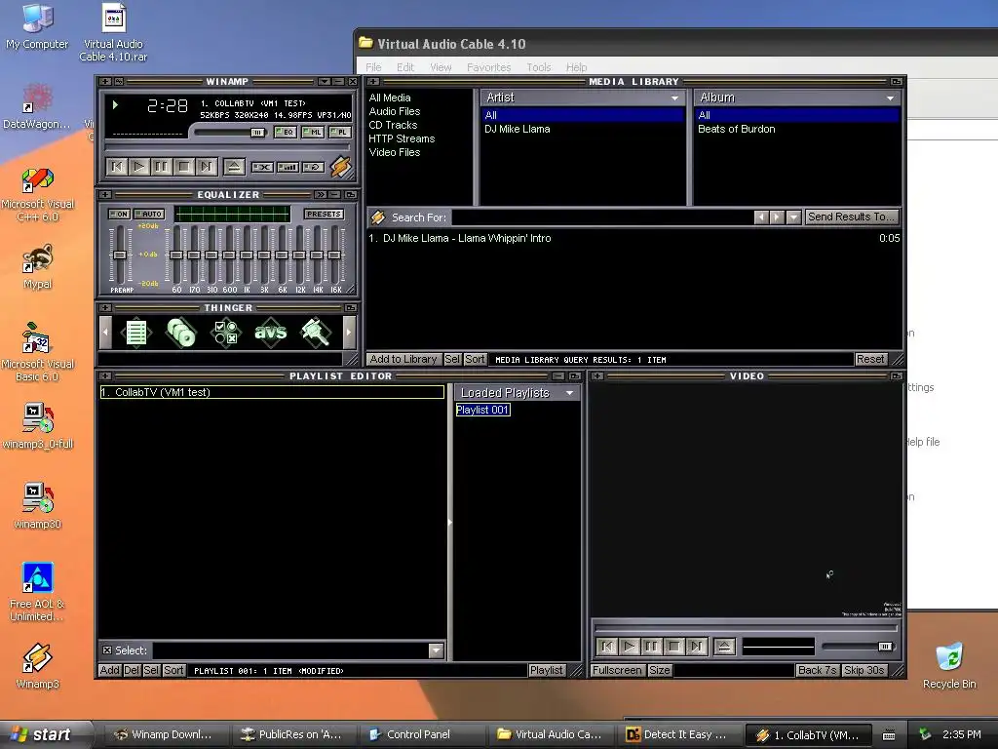
Task: Click the seek bar in Winamp main window
Action: click(227, 148)
